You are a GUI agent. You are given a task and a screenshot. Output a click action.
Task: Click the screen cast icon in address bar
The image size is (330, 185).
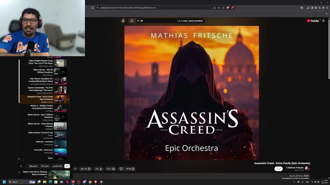214,8
